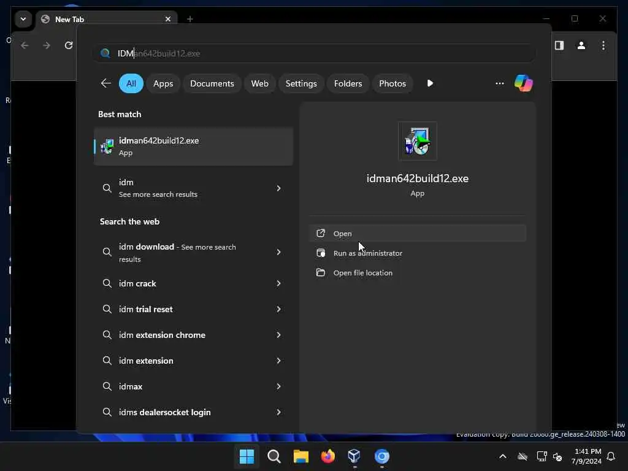Switch to the Apps filter
This screenshot has height=471, width=628.
coord(163,83)
